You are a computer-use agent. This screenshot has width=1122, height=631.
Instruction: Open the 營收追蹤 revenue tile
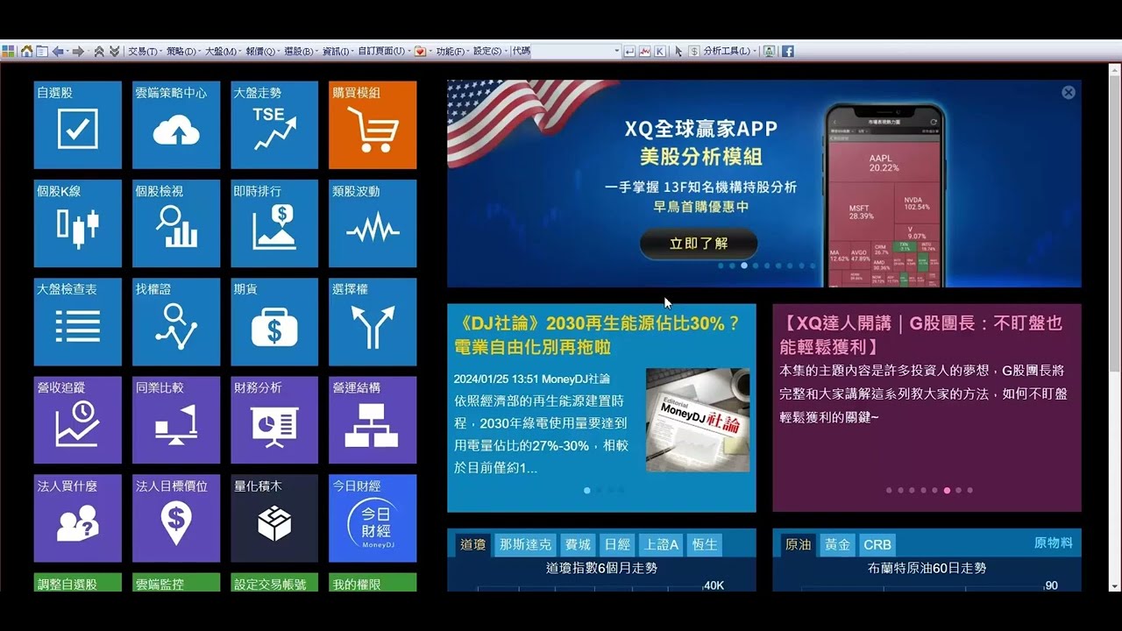pyautogui.click(x=77, y=420)
